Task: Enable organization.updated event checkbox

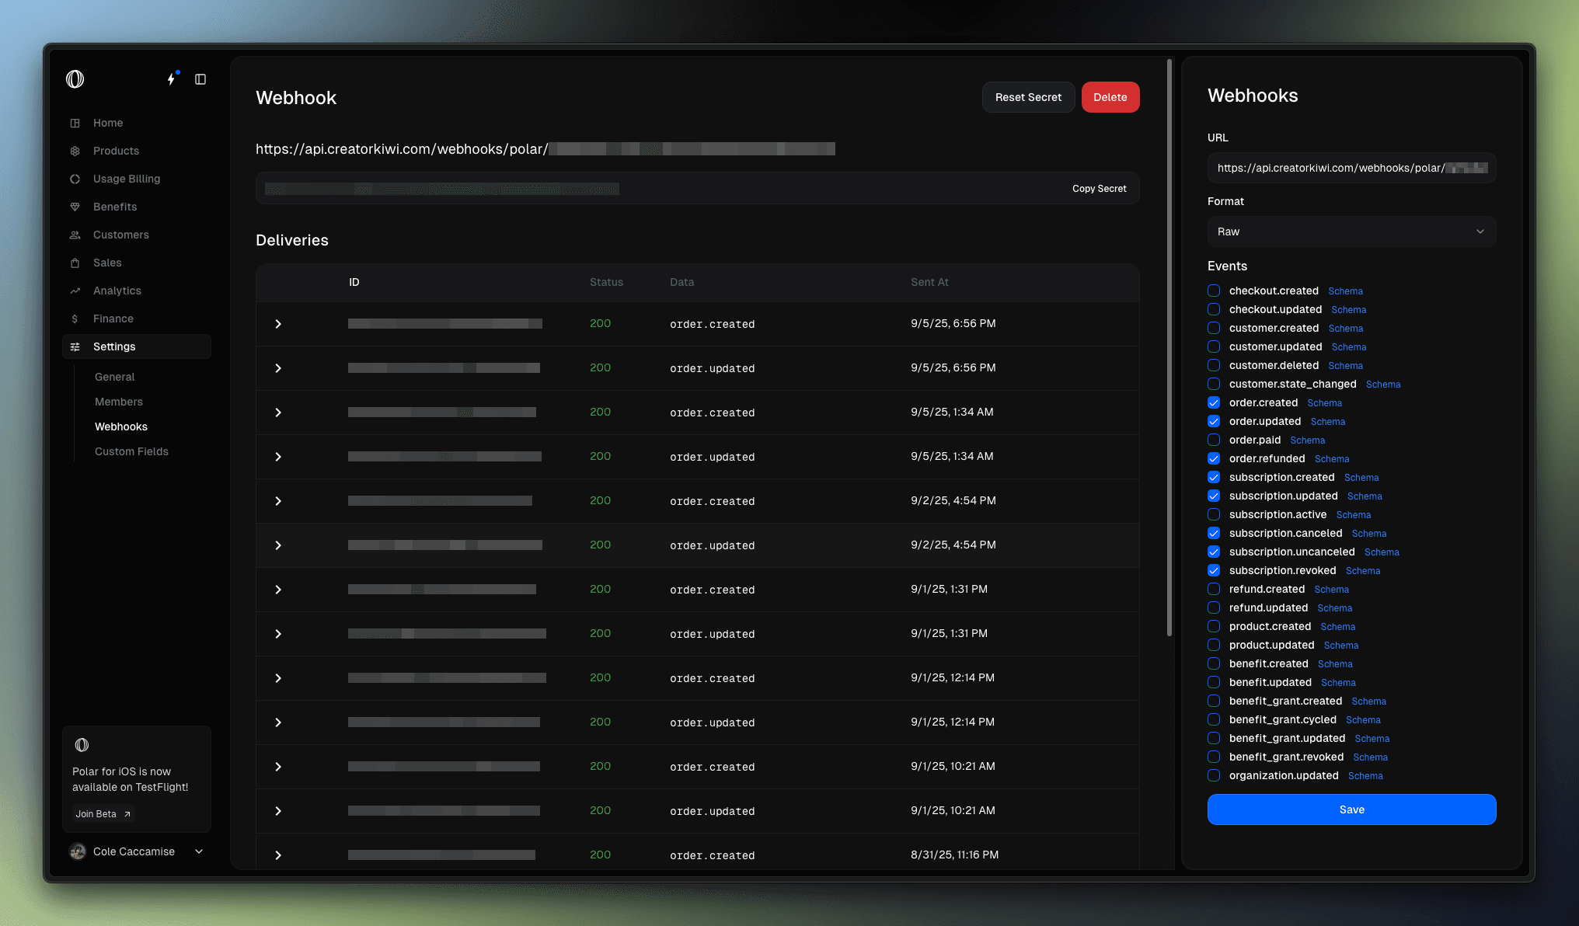Action: point(1214,775)
